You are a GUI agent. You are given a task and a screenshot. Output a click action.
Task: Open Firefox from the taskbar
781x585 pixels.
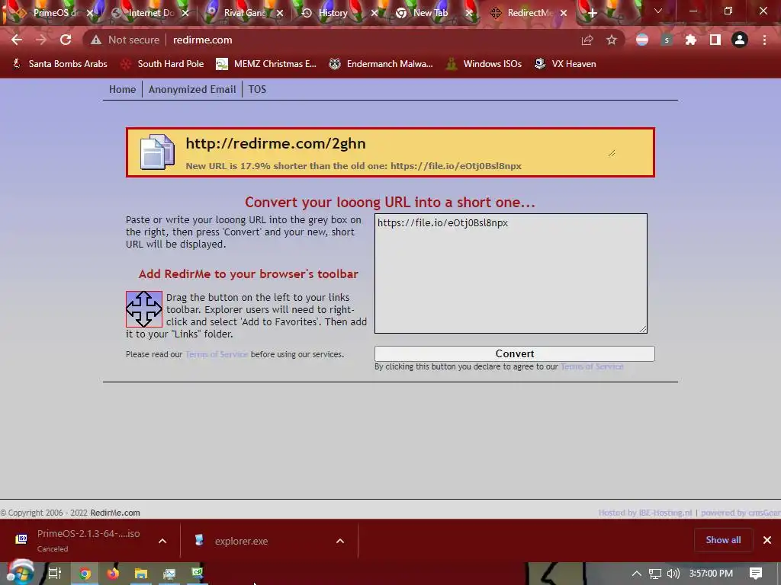click(x=113, y=574)
